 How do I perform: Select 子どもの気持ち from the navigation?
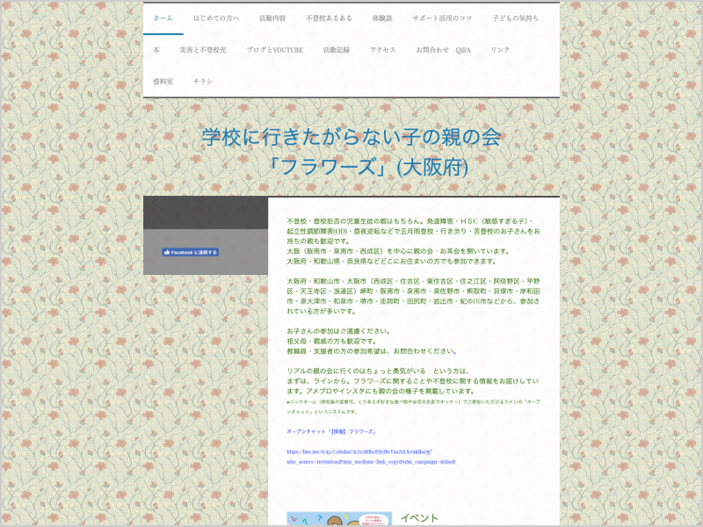pyautogui.click(x=515, y=18)
